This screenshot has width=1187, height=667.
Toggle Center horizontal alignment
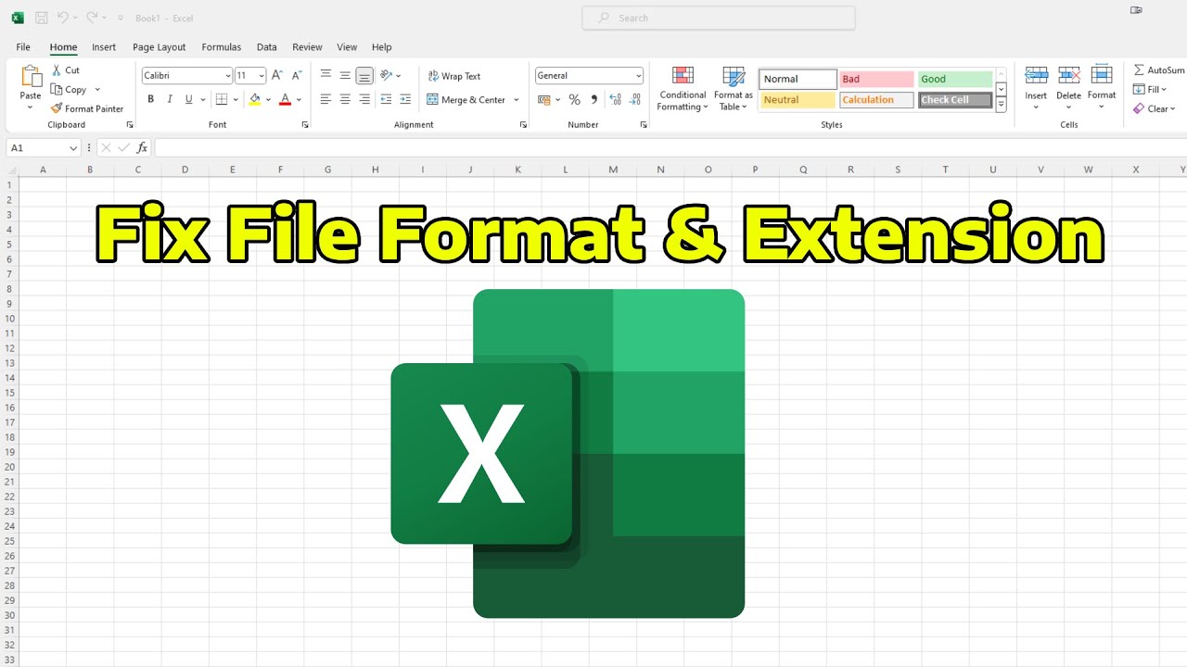(345, 99)
